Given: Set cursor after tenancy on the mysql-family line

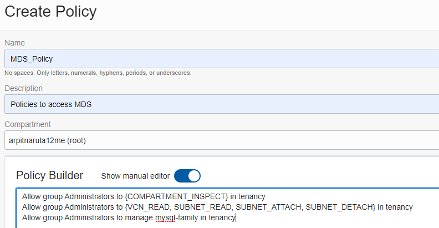Looking at the screenshot, I should (x=236, y=217).
